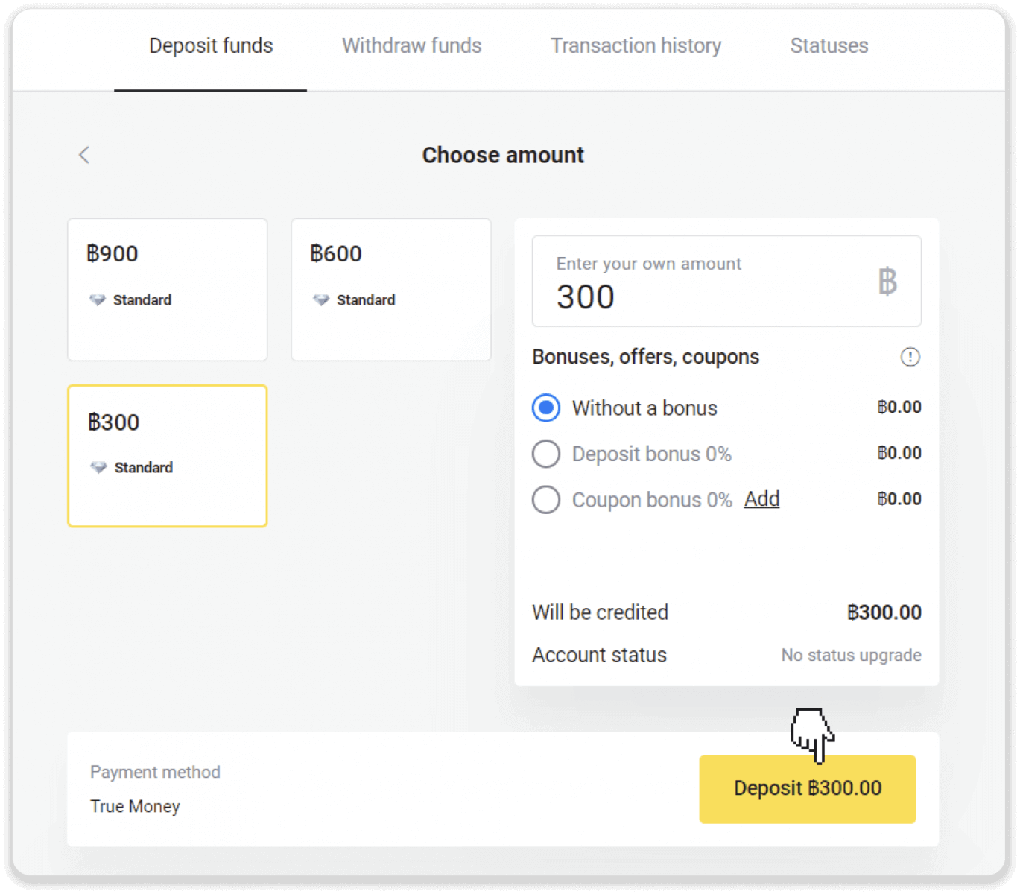View the Statuses tab

[x=829, y=45]
